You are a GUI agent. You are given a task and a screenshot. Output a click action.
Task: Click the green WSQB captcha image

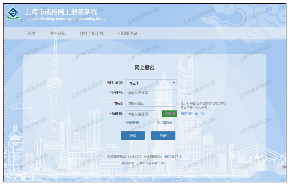[x=170, y=114]
